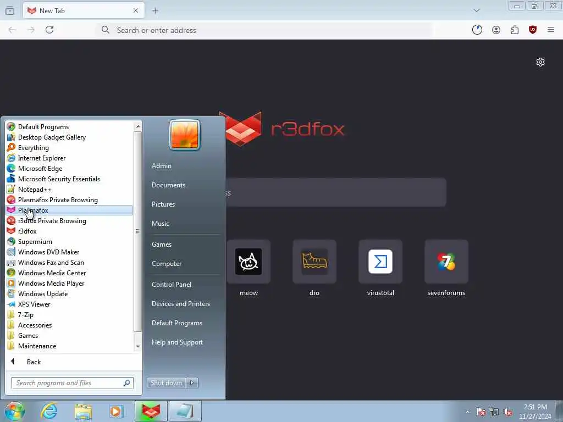Open Control Panel
Screen dimensions: 563x422
[x=172, y=284]
